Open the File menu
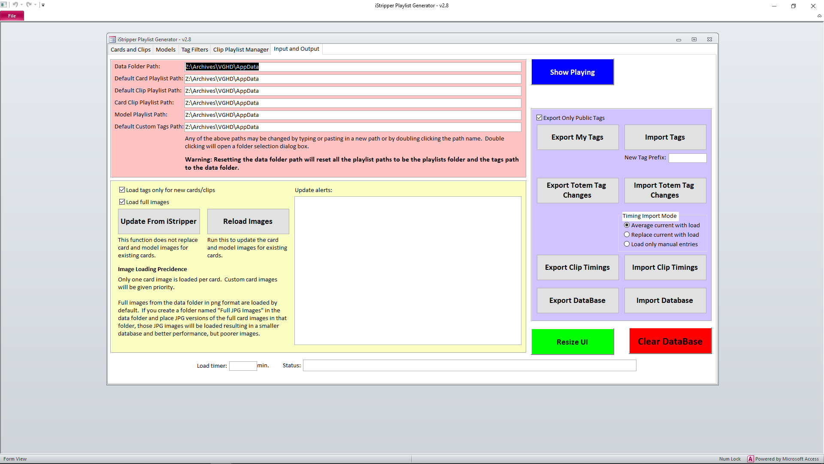 pyautogui.click(x=12, y=16)
